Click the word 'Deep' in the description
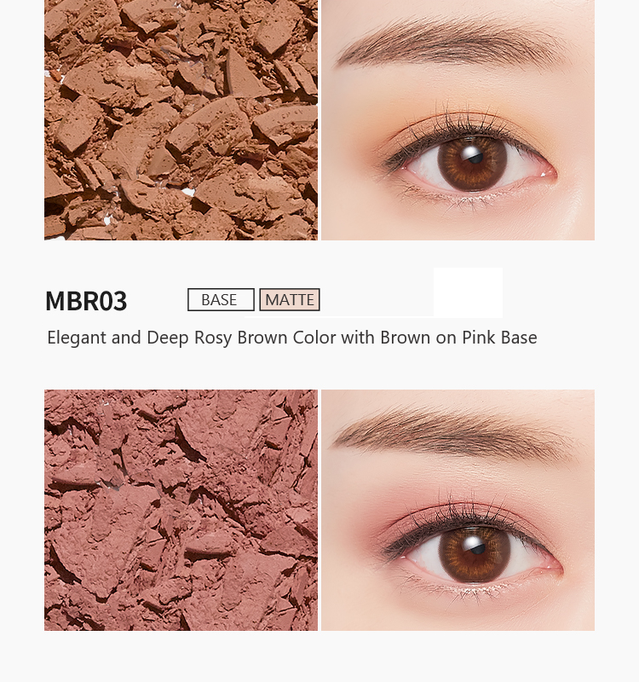639x682 pixels. 167,338
